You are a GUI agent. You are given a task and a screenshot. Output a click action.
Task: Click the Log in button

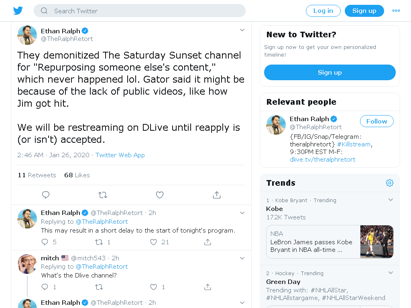[323, 11]
